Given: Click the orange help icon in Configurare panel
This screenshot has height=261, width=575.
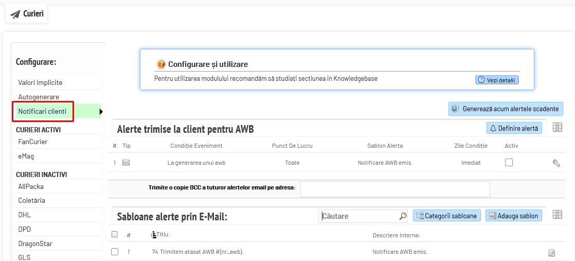Looking at the screenshot, I should point(161,64).
